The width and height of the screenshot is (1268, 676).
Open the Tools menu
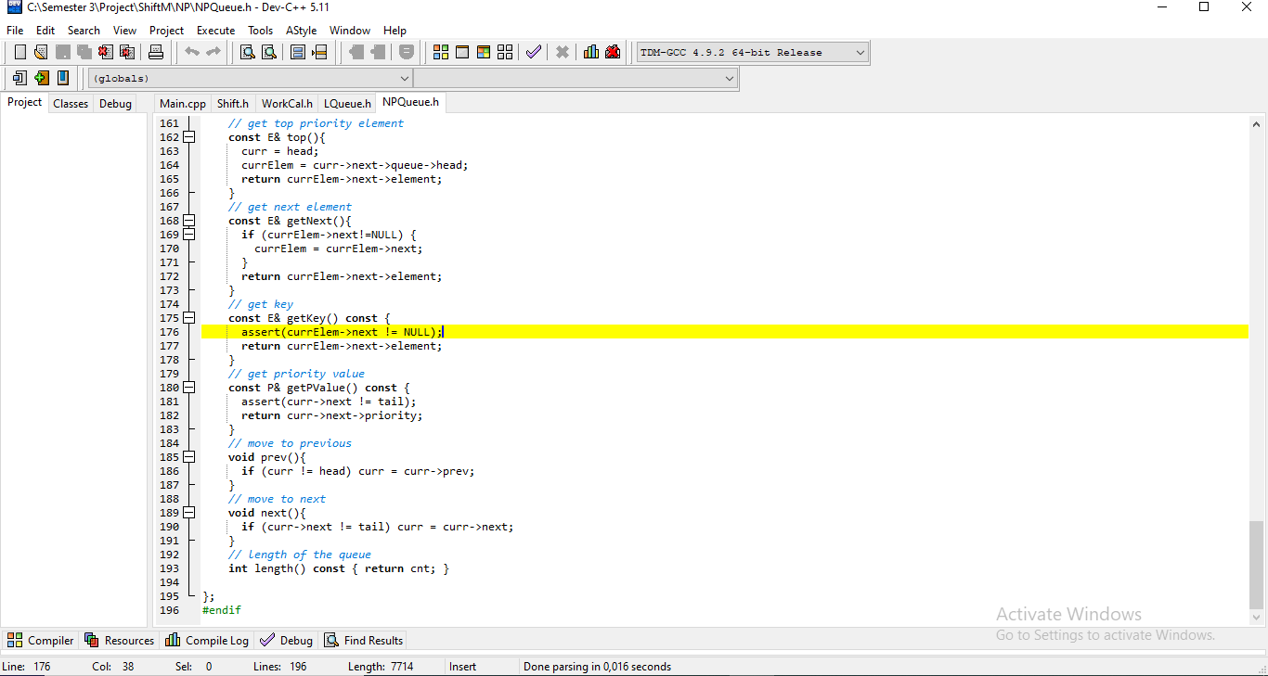pyautogui.click(x=261, y=31)
